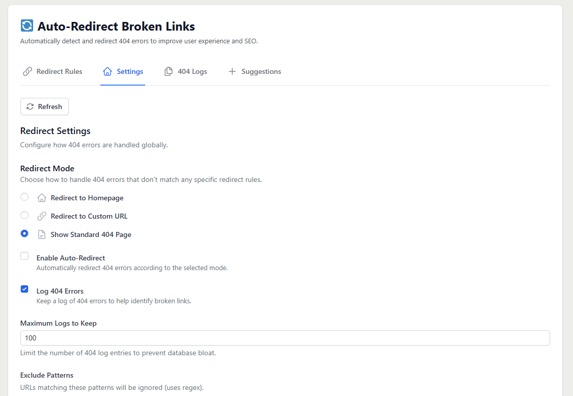The image size is (573, 396).
Task: Click the circular arrows refresh icon
Action: 30,107
